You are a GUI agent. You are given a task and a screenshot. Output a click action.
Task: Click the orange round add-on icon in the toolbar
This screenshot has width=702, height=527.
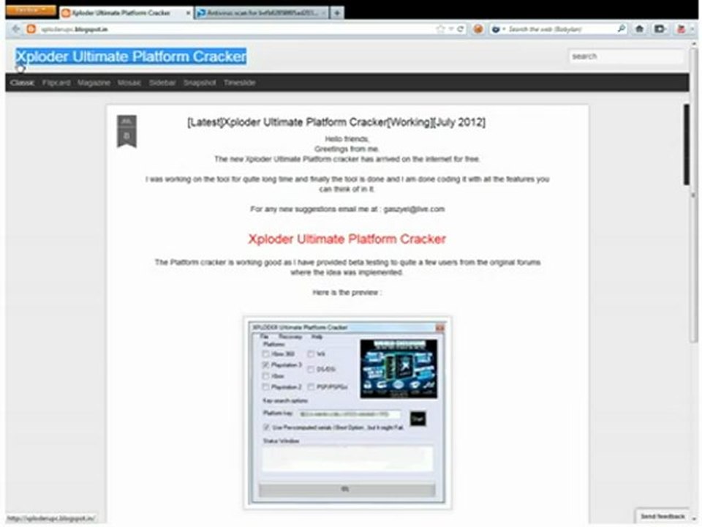pyautogui.click(x=478, y=29)
